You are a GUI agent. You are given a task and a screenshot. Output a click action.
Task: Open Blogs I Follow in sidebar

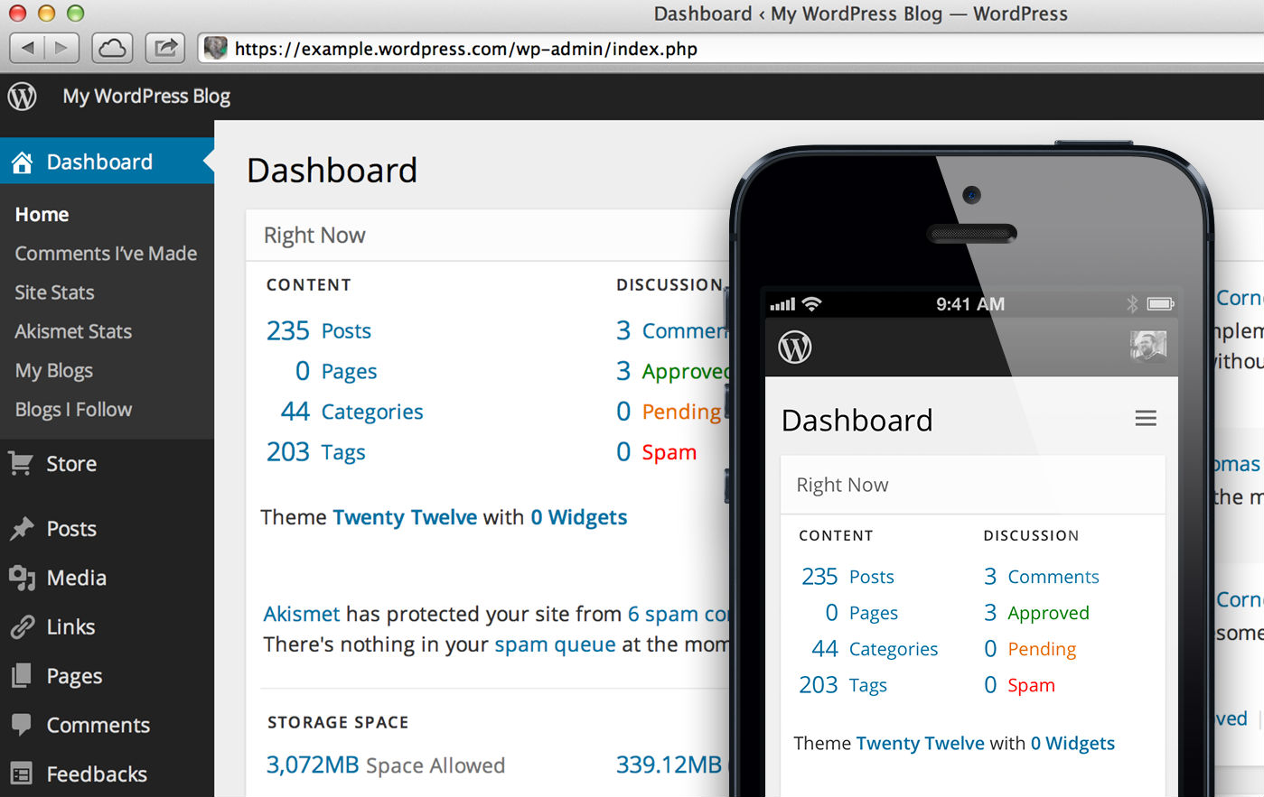[73, 410]
